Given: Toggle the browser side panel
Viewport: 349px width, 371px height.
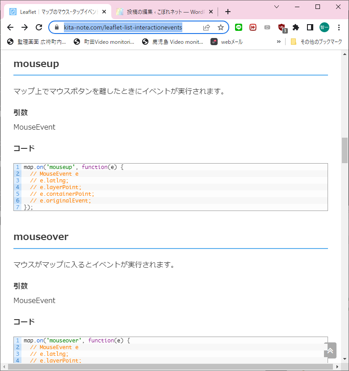Looking at the screenshot, I should point(310,27).
